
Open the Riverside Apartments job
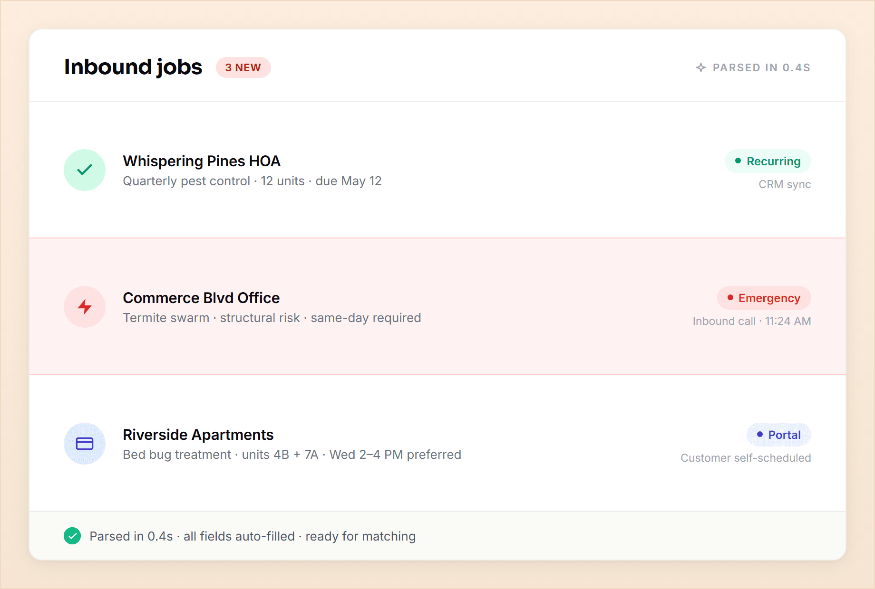tap(437, 443)
